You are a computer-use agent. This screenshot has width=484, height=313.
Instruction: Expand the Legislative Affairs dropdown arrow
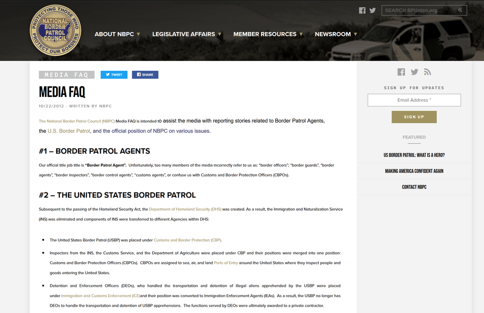[219, 34]
